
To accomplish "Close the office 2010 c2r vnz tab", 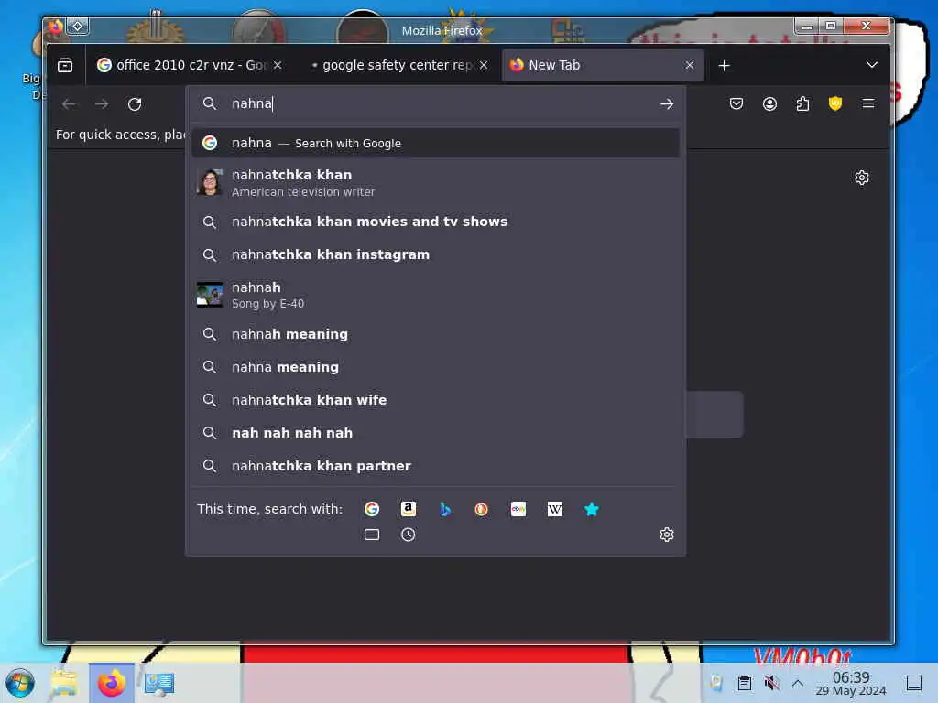I will click(278, 65).
